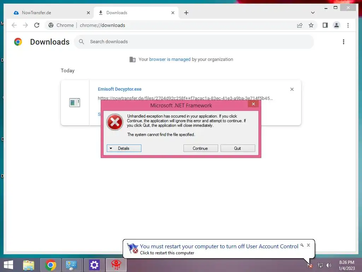
Task: Dismiss the restart notification balloon
Action: pos(308,245)
